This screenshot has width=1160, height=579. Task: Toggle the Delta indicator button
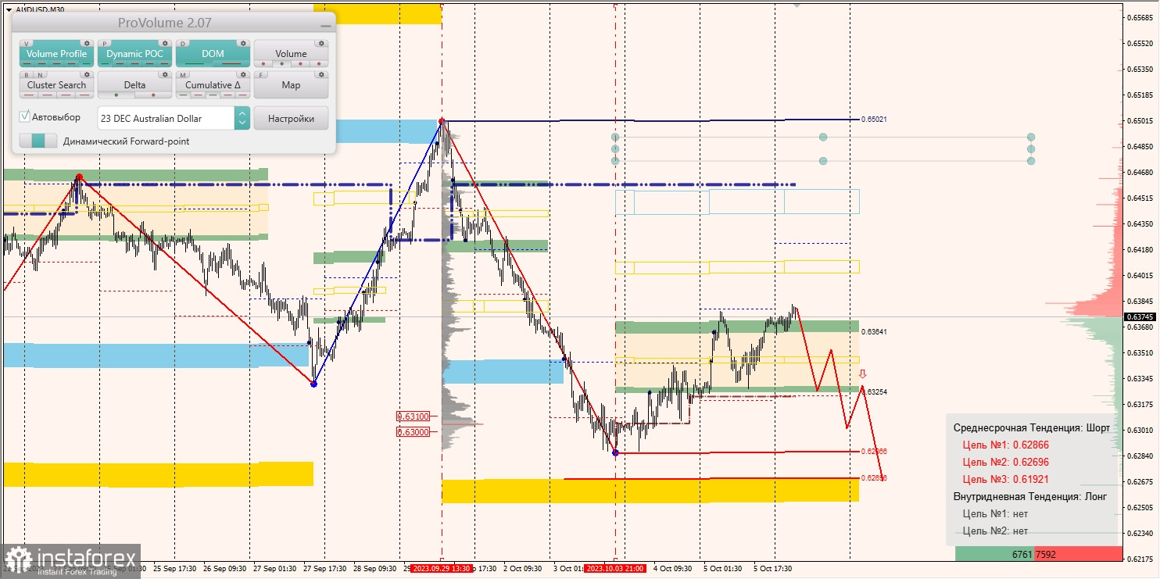[134, 84]
